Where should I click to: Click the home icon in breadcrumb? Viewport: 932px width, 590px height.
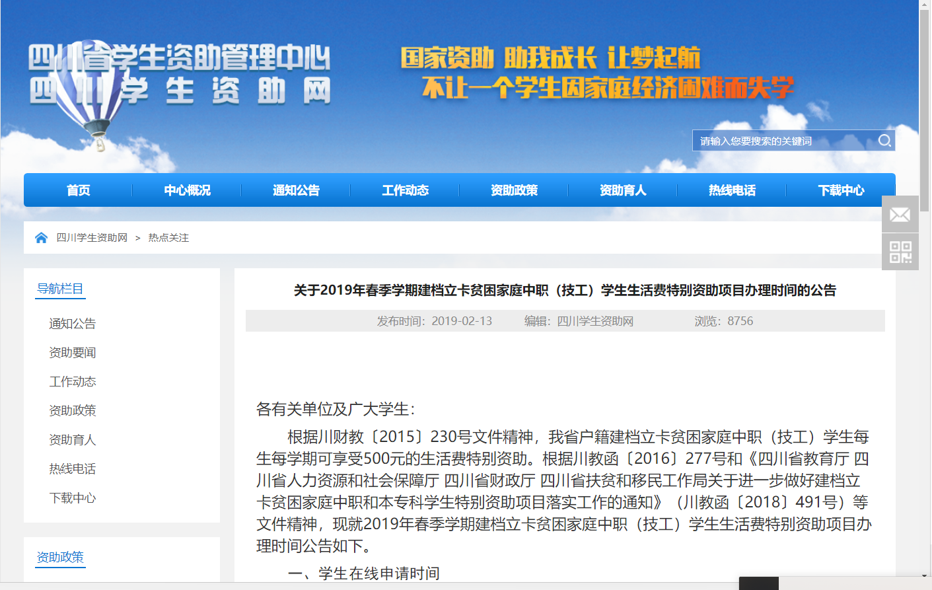(x=41, y=238)
